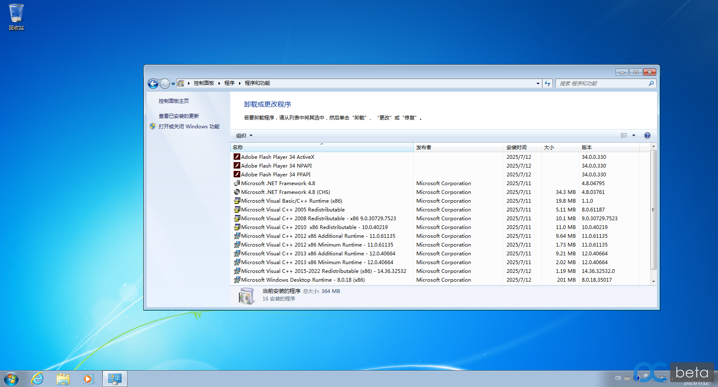Click the Back navigation arrow button
The image size is (718, 387).
pyautogui.click(x=153, y=84)
